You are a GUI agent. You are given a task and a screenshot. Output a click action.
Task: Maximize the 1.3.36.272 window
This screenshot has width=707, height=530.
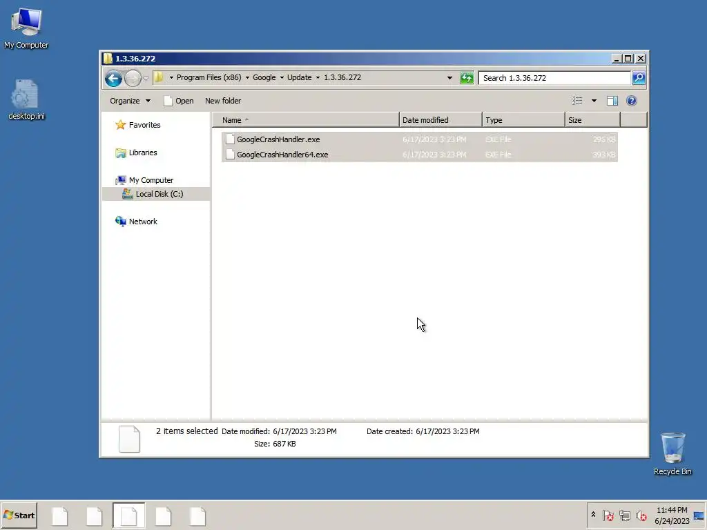(x=628, y=59)
